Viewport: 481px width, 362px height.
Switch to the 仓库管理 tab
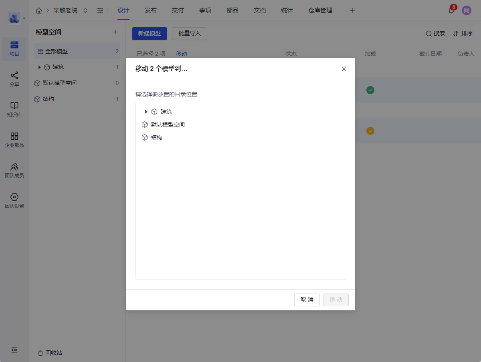(x=320, y=10)
